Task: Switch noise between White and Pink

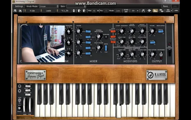Action: [x=106, y=48]
